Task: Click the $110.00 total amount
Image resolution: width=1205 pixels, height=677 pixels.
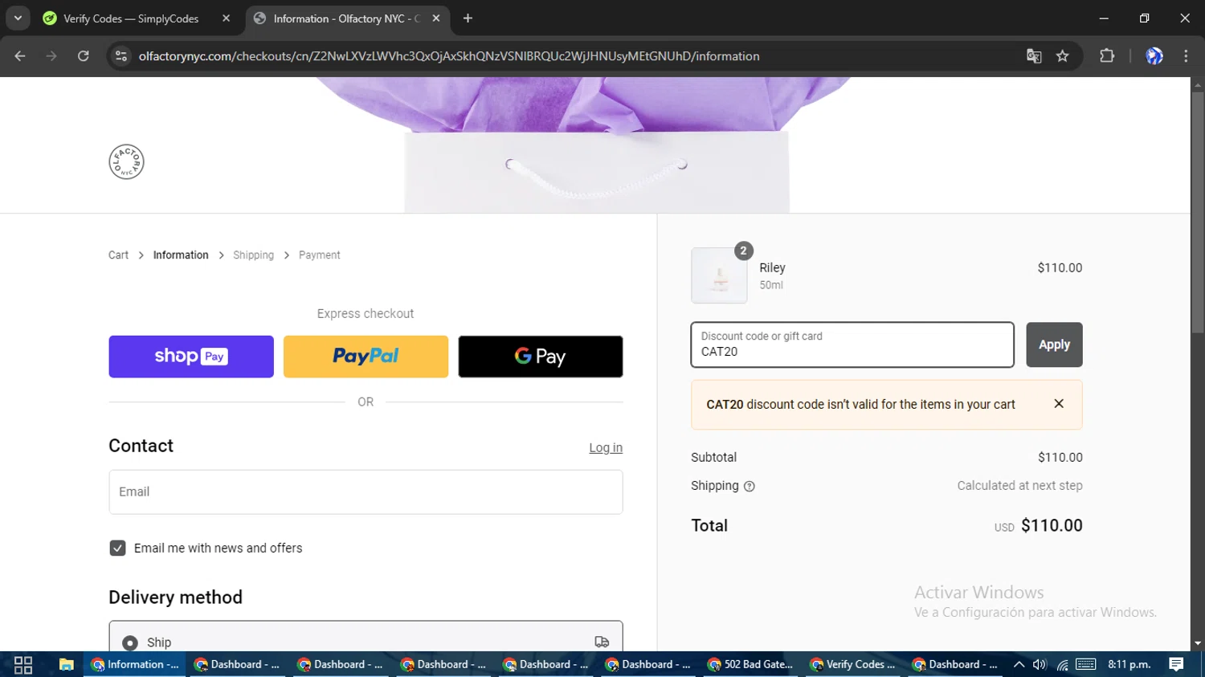Action: [x=1052, y=525]
